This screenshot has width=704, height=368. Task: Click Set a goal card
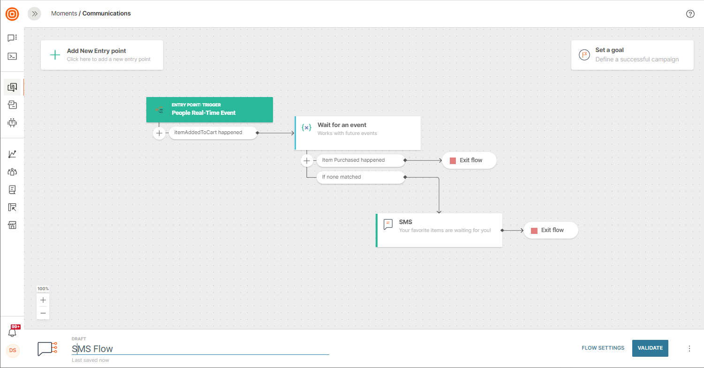pyautogui.click(x=632, y=55)
